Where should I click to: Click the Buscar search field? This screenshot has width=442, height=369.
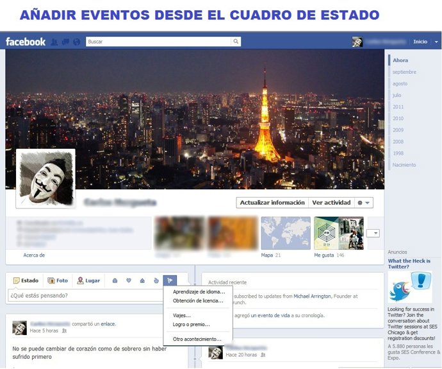click(x=158, y=42)
